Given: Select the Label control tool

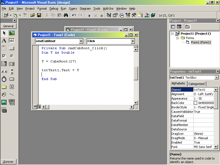Looking at the screenshot, I should [4, 41].
